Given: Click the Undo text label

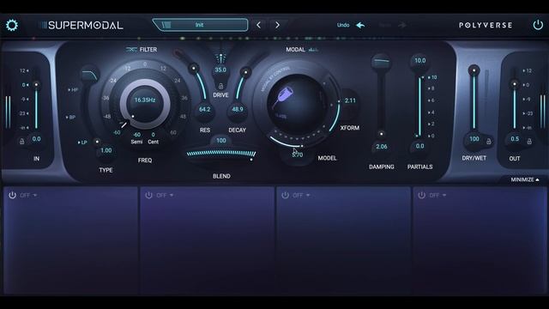Looking at the screenshot, I should 343,25.
